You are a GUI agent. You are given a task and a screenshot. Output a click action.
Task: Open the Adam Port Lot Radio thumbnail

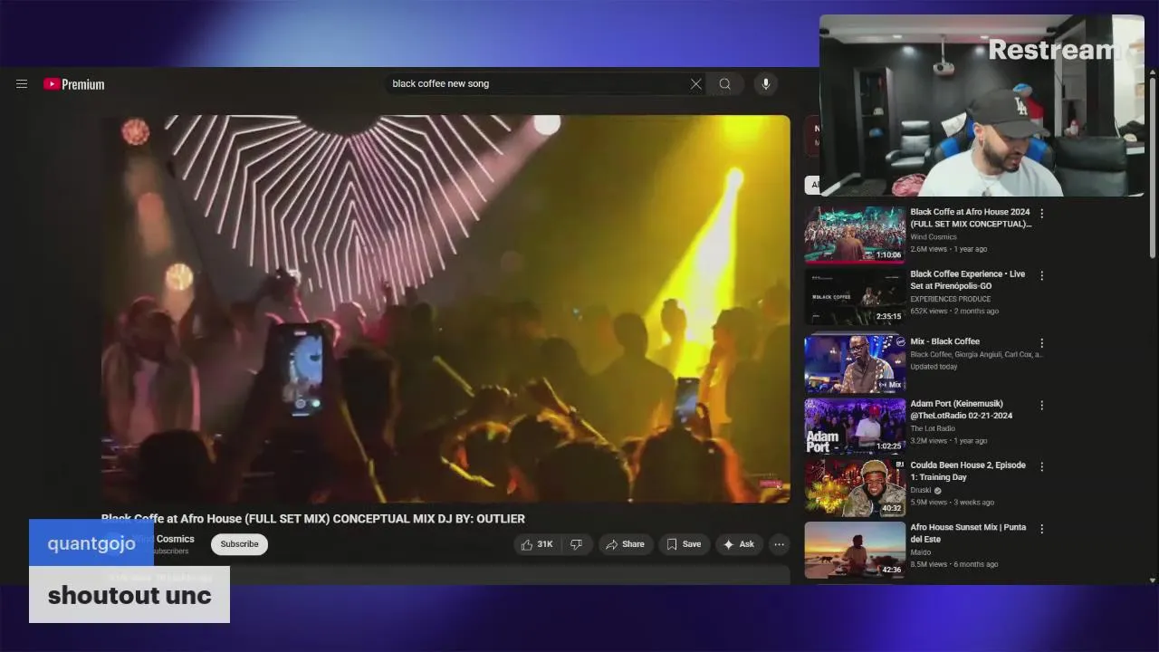855,426
